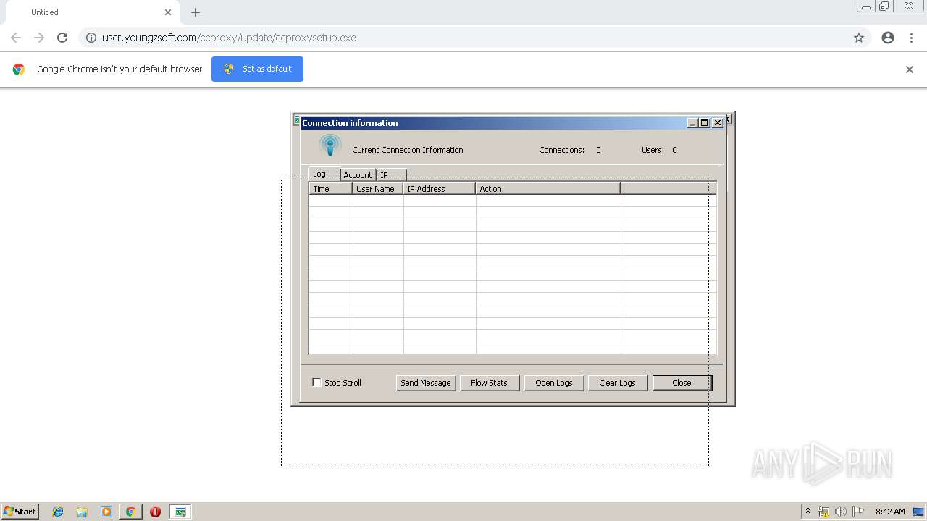Maximize the Connection information window
The height and width of the screenshot is (521, 927).
(x=705, y=123)
